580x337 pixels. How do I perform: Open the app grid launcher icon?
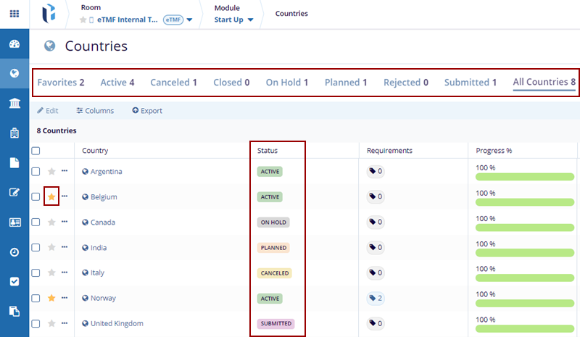tap(14, 14)
